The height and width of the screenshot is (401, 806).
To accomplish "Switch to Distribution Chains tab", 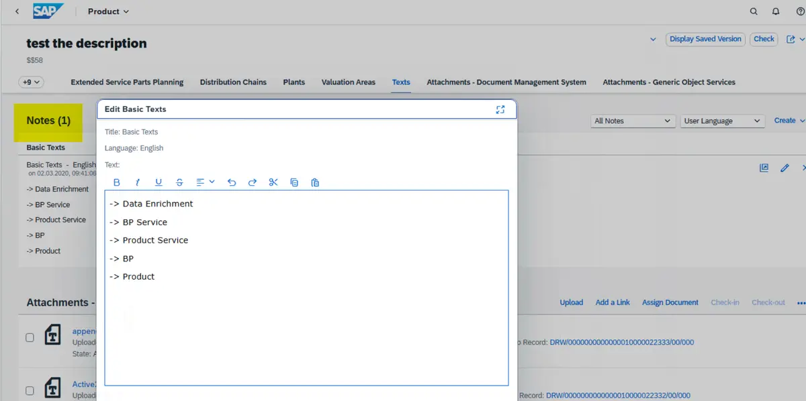I will point(233,82).
